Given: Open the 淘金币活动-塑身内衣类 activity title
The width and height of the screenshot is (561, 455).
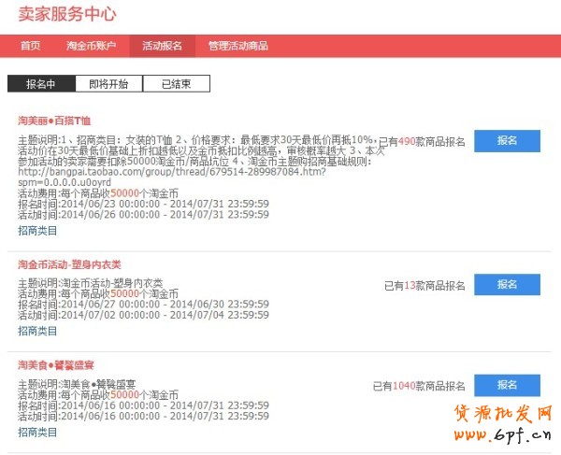Looking at the screenshot, I should point(69,264).
